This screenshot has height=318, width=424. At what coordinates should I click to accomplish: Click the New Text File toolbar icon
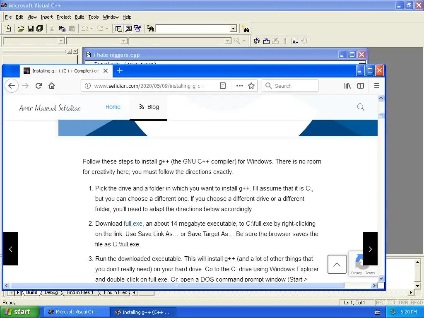8,29
